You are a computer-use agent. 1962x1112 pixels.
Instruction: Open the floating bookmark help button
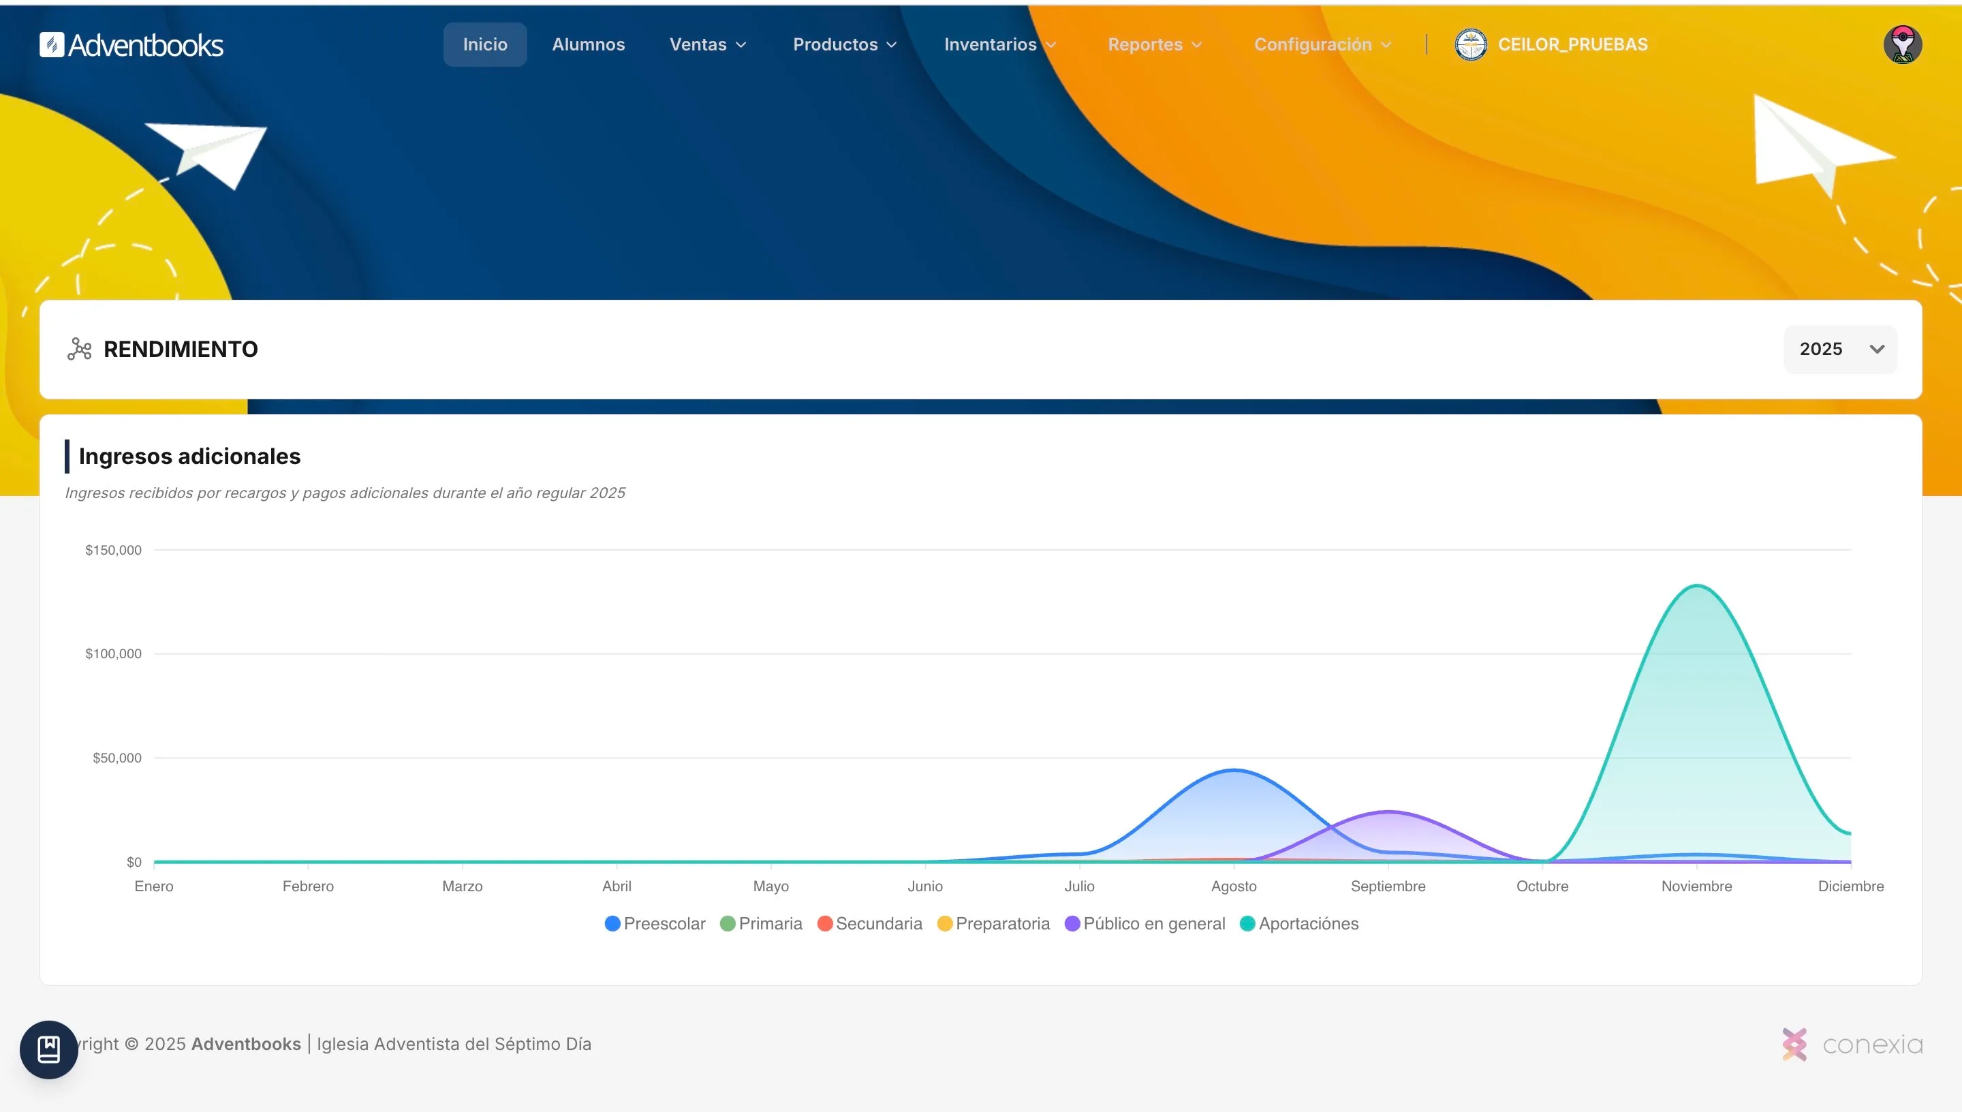[49, 1049]
